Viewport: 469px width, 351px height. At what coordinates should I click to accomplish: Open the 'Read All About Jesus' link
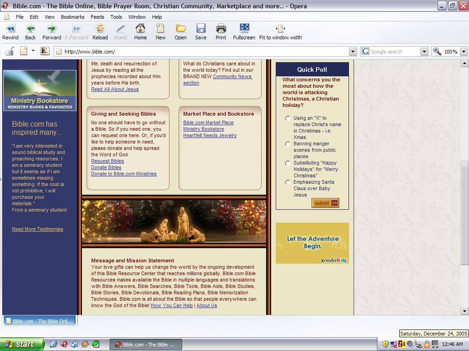point(115,89)
